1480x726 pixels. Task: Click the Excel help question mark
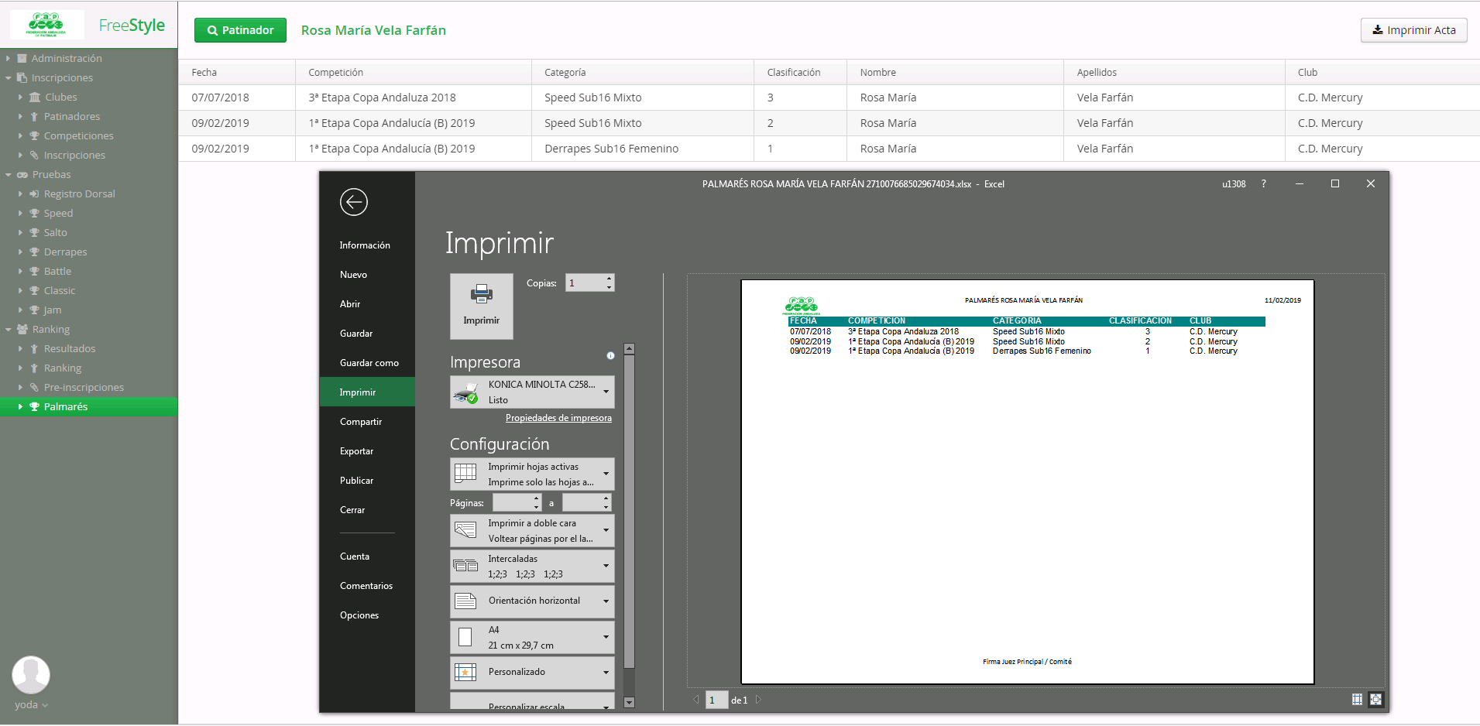[x=1264, y=184]
